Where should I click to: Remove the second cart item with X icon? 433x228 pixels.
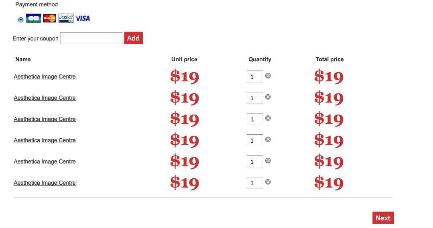[268, 97]
